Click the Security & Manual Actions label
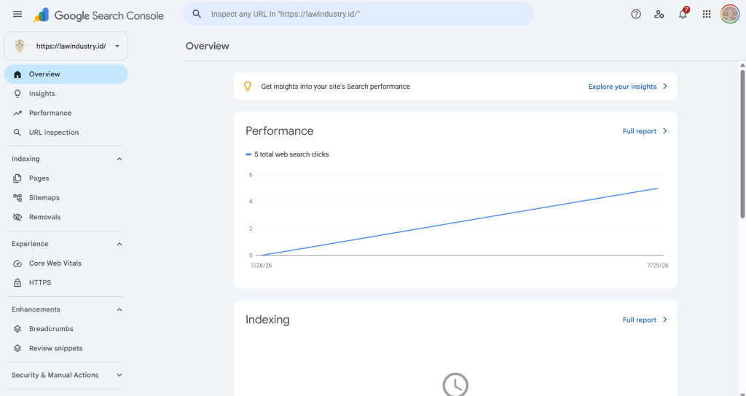 coord(55,375)
